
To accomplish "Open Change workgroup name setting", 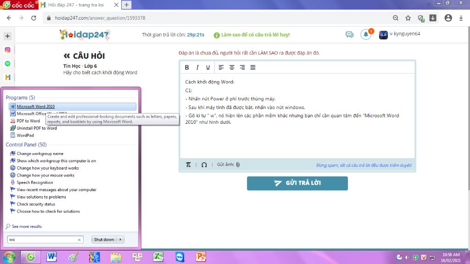I will click(x=40, y=154).
